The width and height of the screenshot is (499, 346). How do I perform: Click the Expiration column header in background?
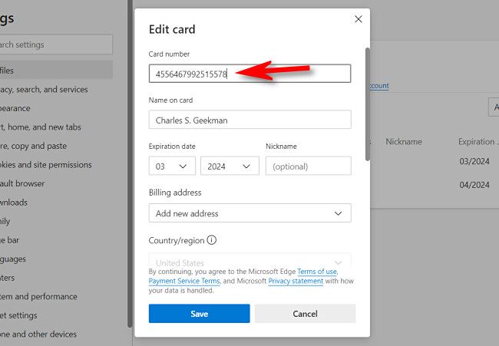coord(478,141)
